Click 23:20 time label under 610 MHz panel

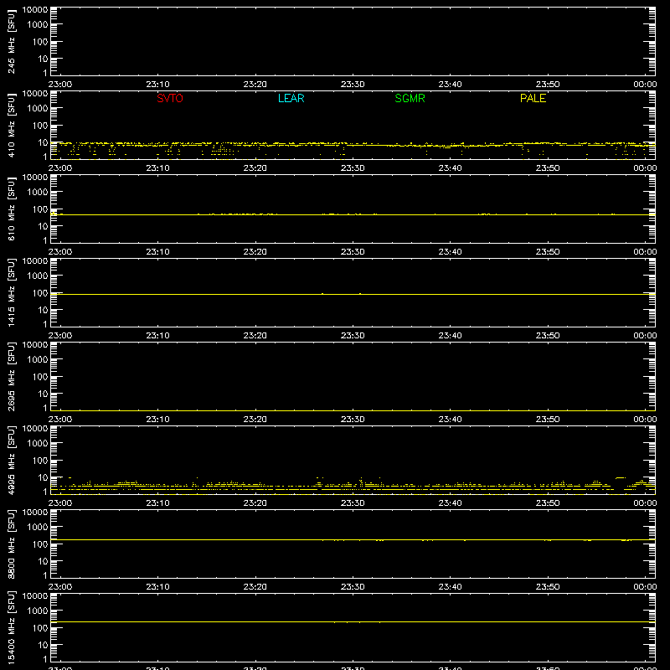255,252
